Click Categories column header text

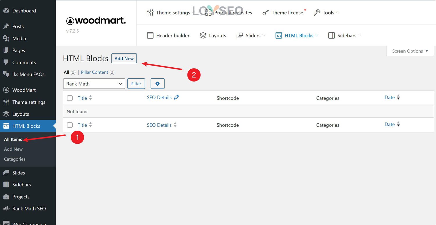328,98
